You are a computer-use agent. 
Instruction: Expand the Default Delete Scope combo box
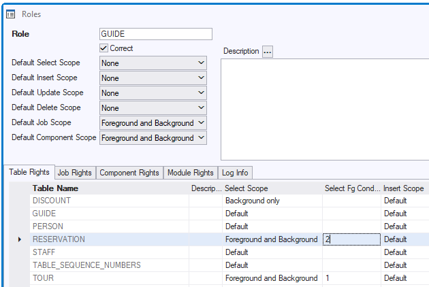[x=153, y=107]
